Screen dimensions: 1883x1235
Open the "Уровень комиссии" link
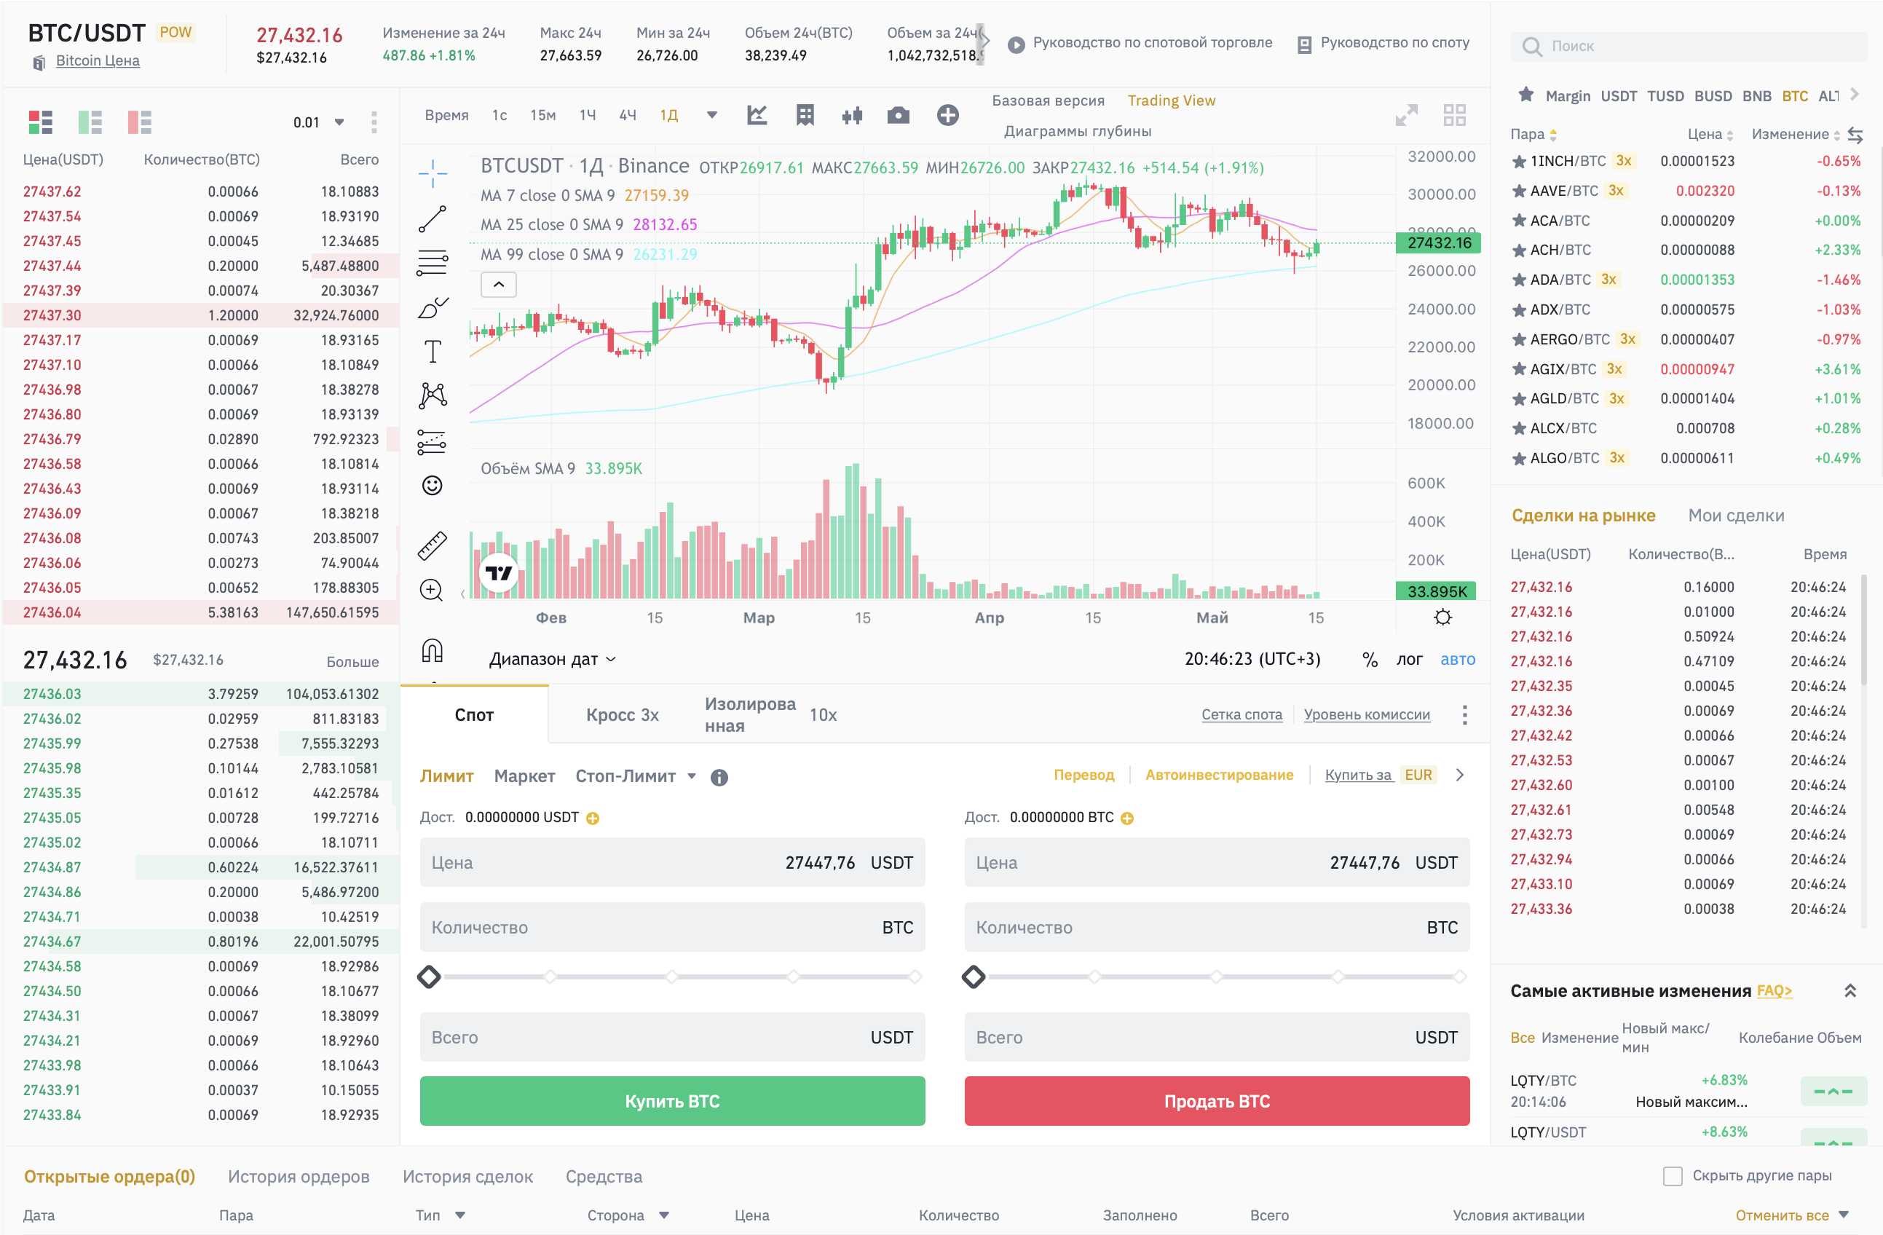click(x=1366, y=714)
